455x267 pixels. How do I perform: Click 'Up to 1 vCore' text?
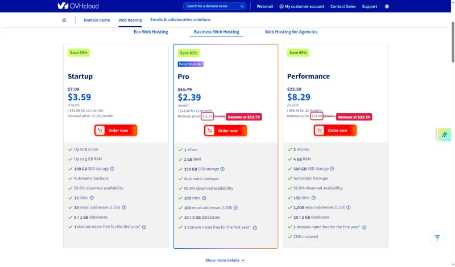[x=86, y=149]
